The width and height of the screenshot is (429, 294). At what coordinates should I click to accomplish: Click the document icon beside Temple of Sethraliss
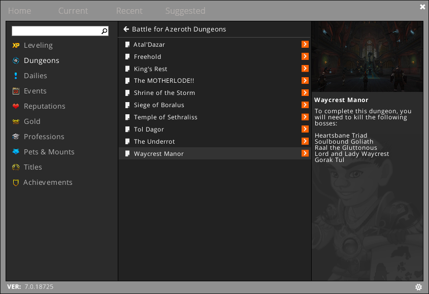pos(127,117)
